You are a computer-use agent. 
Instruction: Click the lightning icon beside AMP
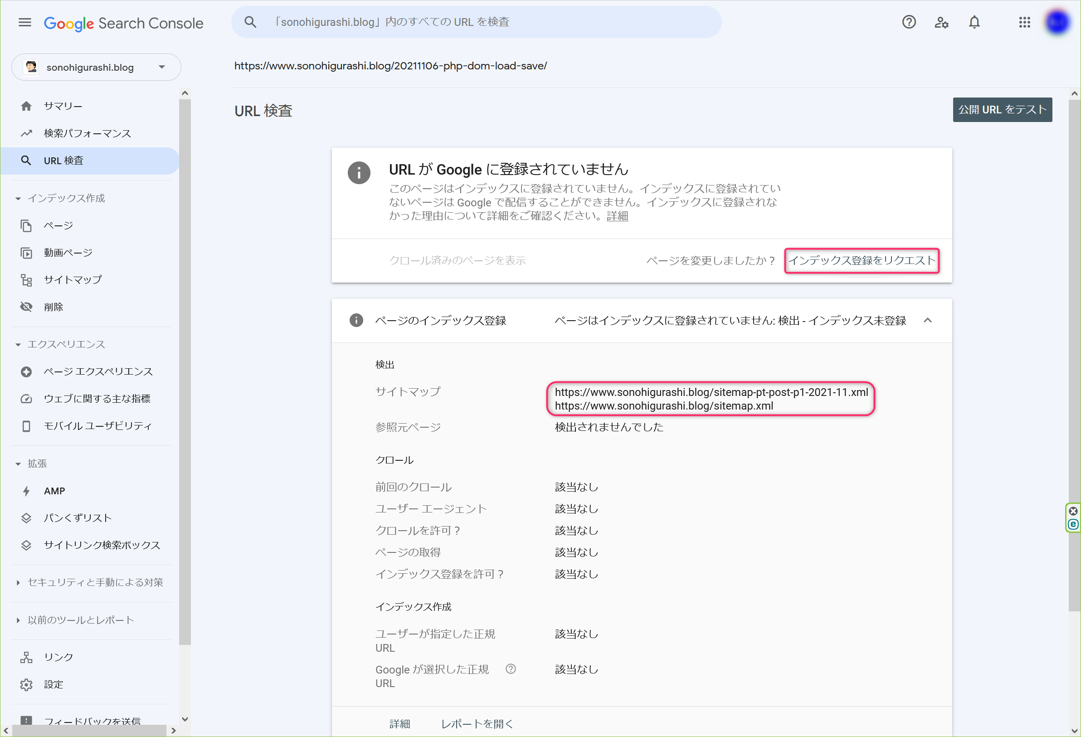point(26,491)
